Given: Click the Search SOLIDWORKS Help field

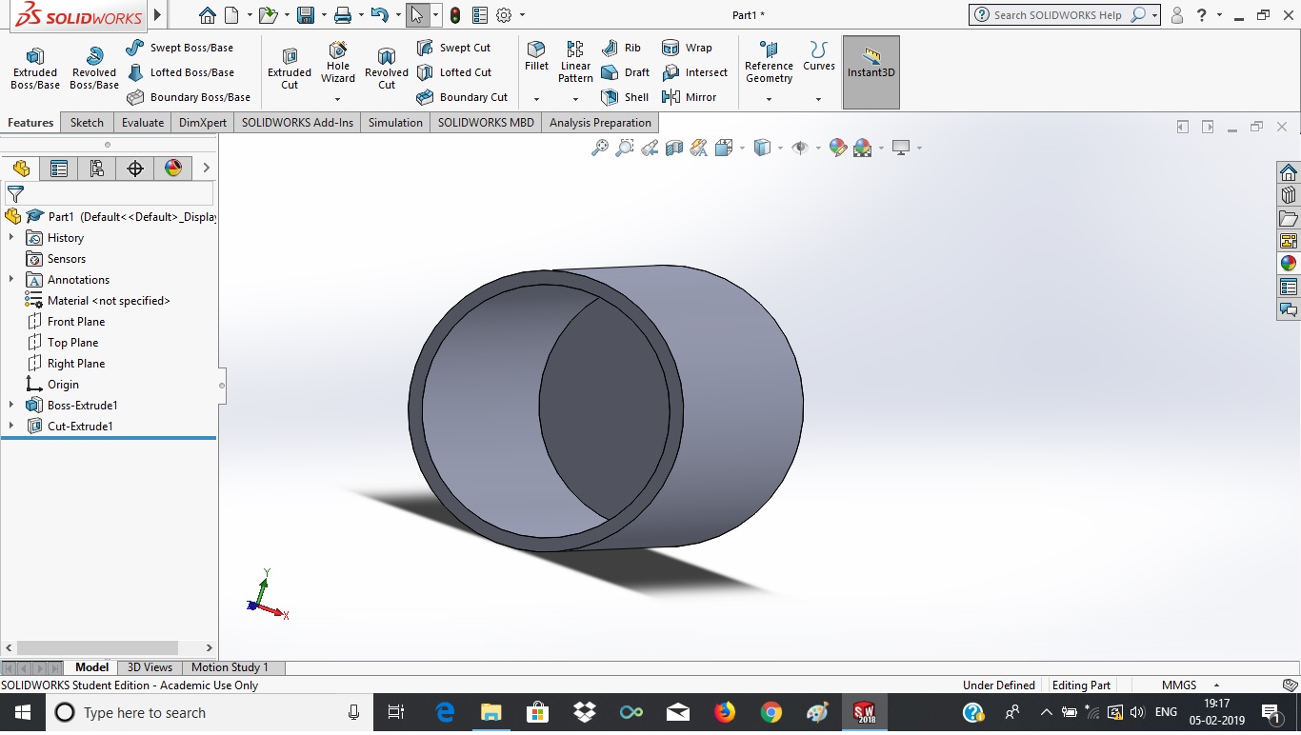Looking at the screenshot, I should point(1057,15).
